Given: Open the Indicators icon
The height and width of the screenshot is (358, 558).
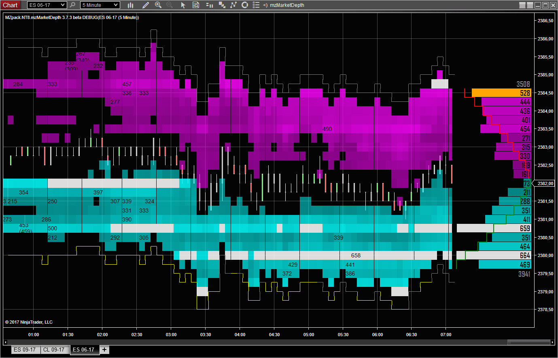Looking at the screenshot, I should (233, 5).
